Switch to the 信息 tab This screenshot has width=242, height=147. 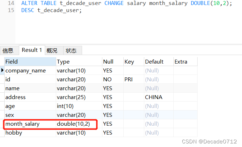(x=8, y=50)
